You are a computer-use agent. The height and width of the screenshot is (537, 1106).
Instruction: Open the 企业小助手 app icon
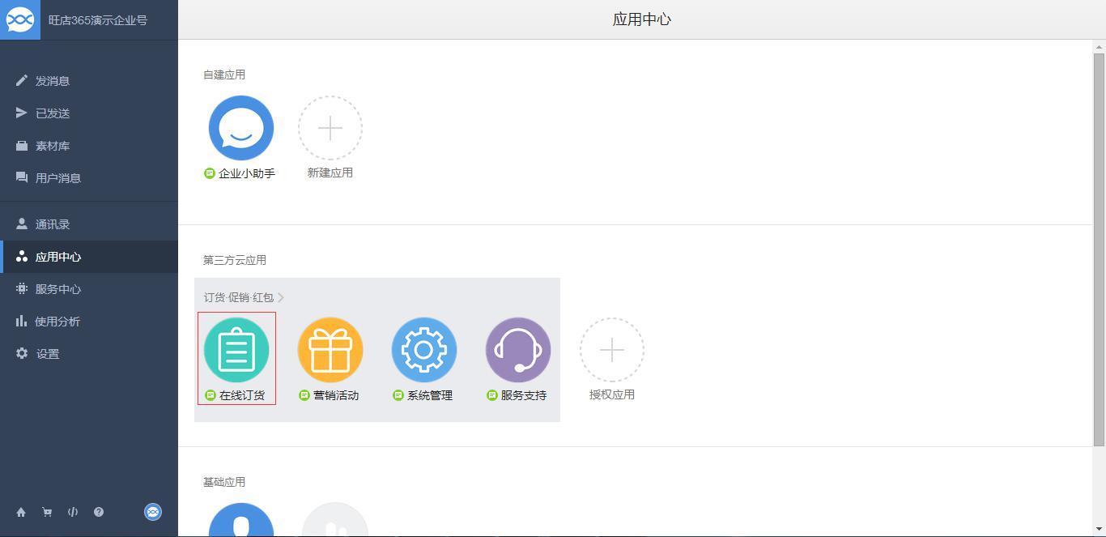pos(241,128)
